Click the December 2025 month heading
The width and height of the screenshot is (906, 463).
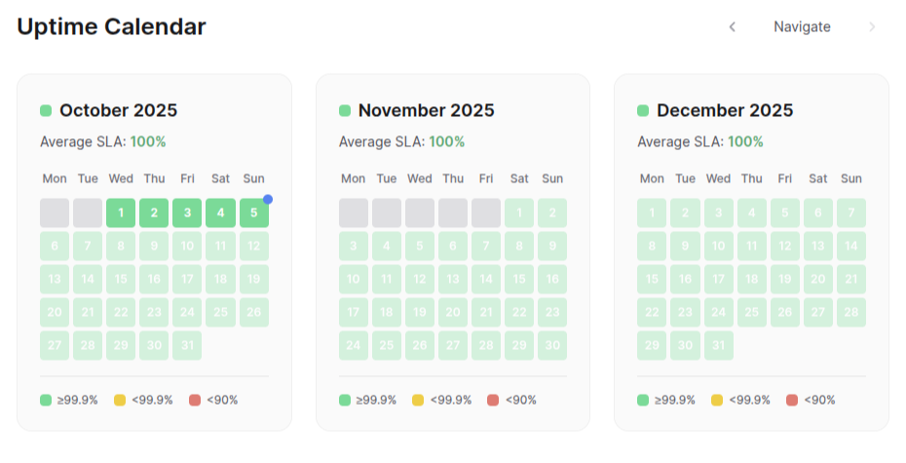point(725,110)
